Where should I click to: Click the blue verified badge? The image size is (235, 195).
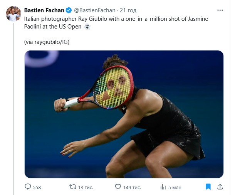[x=69, y=10]
